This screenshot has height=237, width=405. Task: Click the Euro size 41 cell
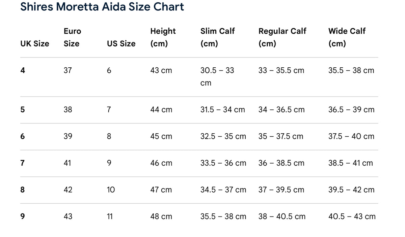pyautogui.click(x=67, y=163)
